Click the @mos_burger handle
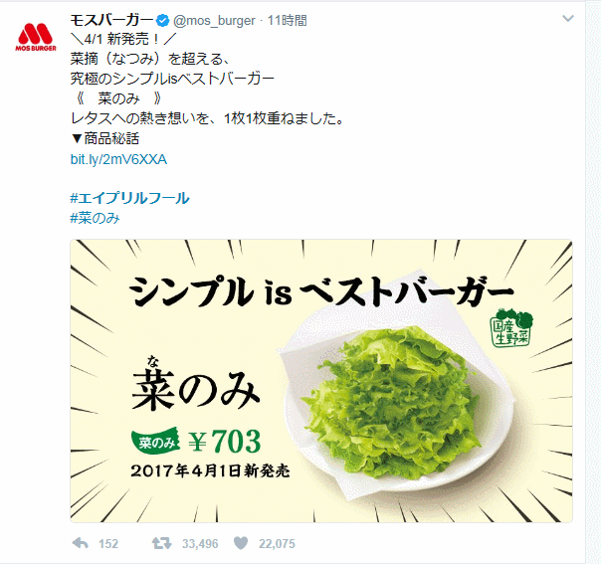 [x=214, y=20]
